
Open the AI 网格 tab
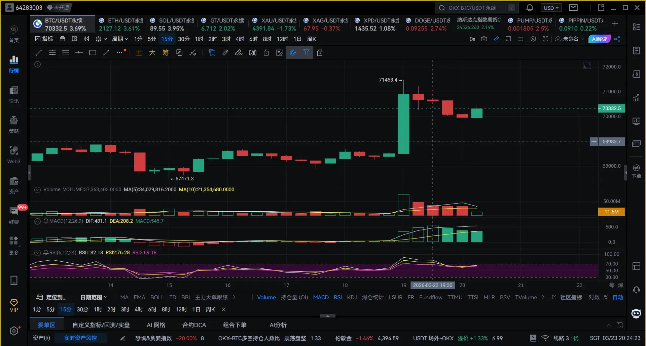[156, 325]
